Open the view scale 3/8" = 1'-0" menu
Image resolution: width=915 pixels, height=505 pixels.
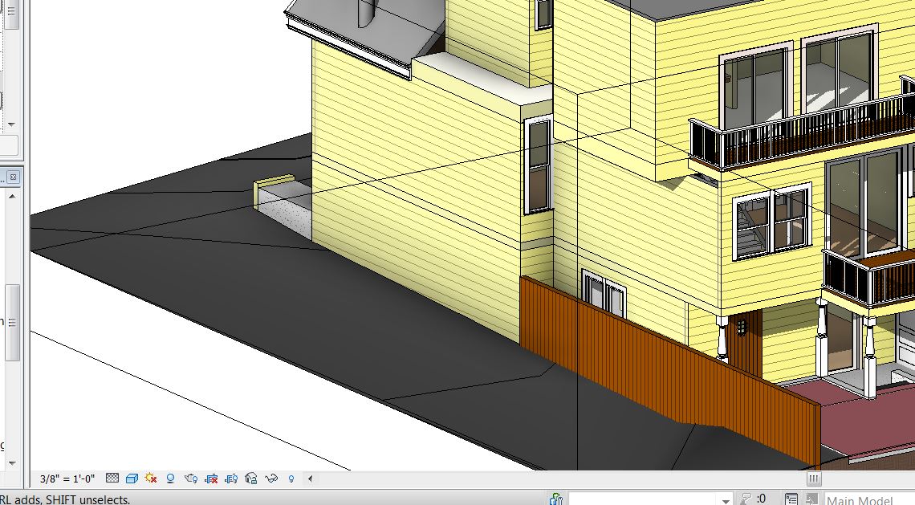coord(67,479)
